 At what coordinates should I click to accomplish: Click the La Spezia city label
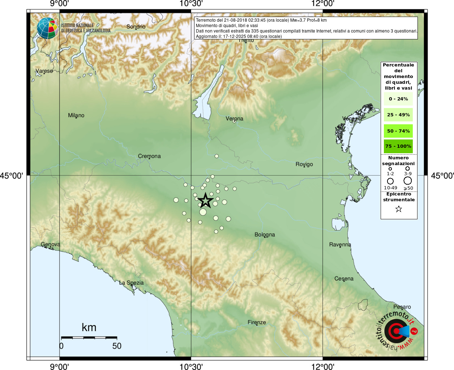click(132, 283)
